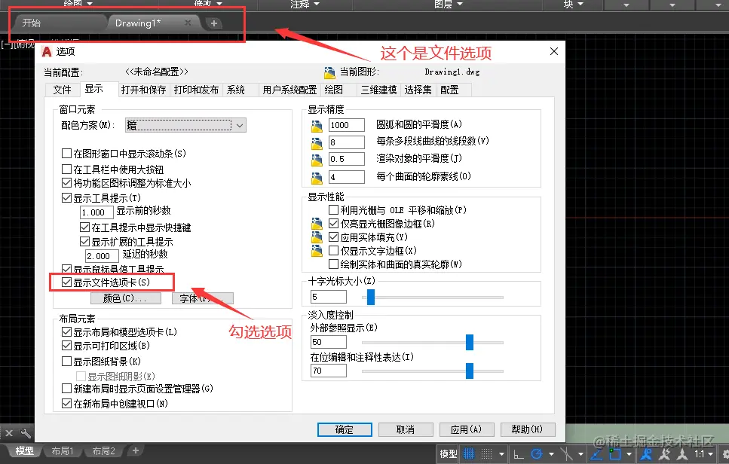Click drawing icon beside 每个曲面的轮廓素线 field
The height and width of the screenshot is (464, 729).
coord(317,178)
